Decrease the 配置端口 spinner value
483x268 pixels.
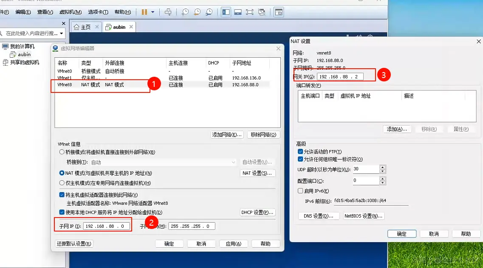(x=383, y=183)
